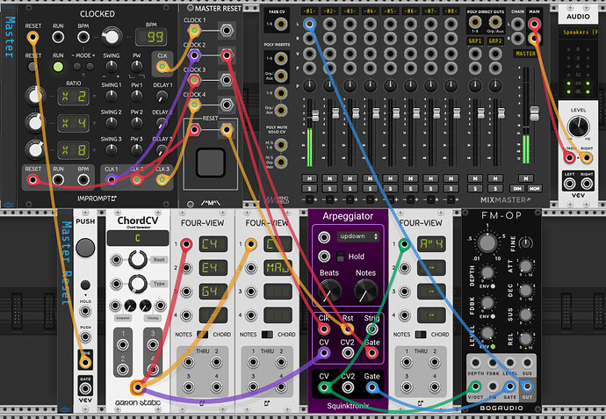
Task: Open the Speakers device selector on Audio module
Action: 577,33
